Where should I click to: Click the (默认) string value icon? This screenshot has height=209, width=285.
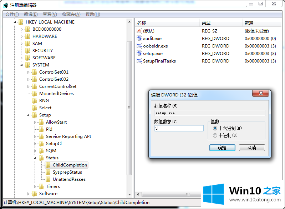point(139,31)
